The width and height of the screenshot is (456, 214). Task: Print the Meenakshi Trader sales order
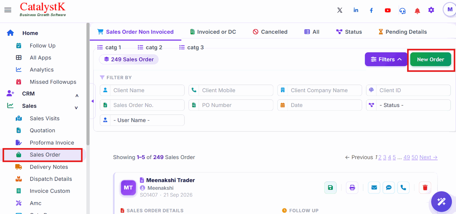(352, 188)
